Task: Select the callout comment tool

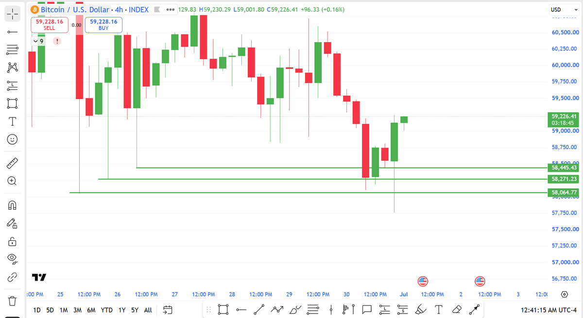Action: pos(367,309)
